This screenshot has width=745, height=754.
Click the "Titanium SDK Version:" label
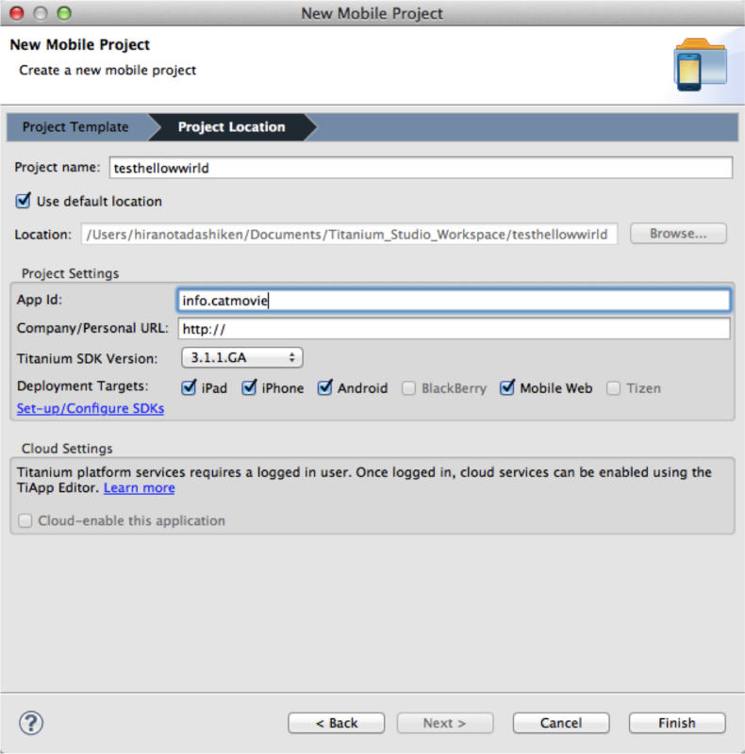87,359
